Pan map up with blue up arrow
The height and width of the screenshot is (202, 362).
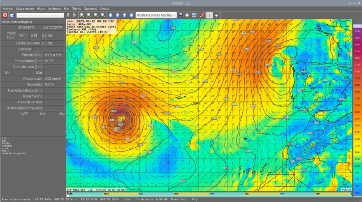(x=125, y=15)
